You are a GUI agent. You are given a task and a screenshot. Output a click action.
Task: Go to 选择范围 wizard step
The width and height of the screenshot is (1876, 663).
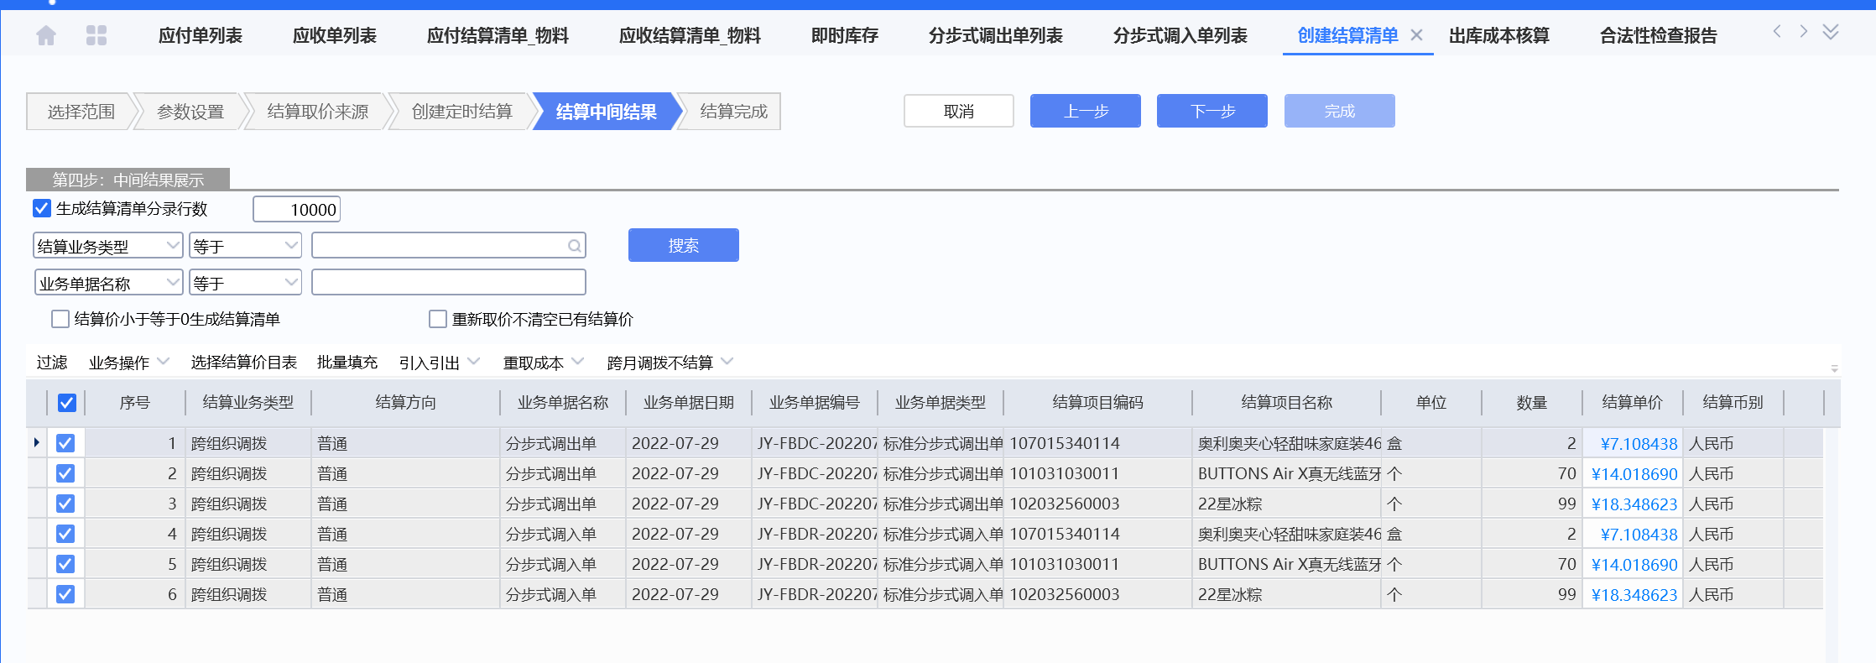pyautogui.click(x=81, y=112)
